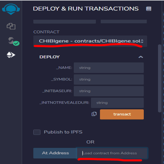Open the Solidity Compiler sidebar icon

[13, 41]
